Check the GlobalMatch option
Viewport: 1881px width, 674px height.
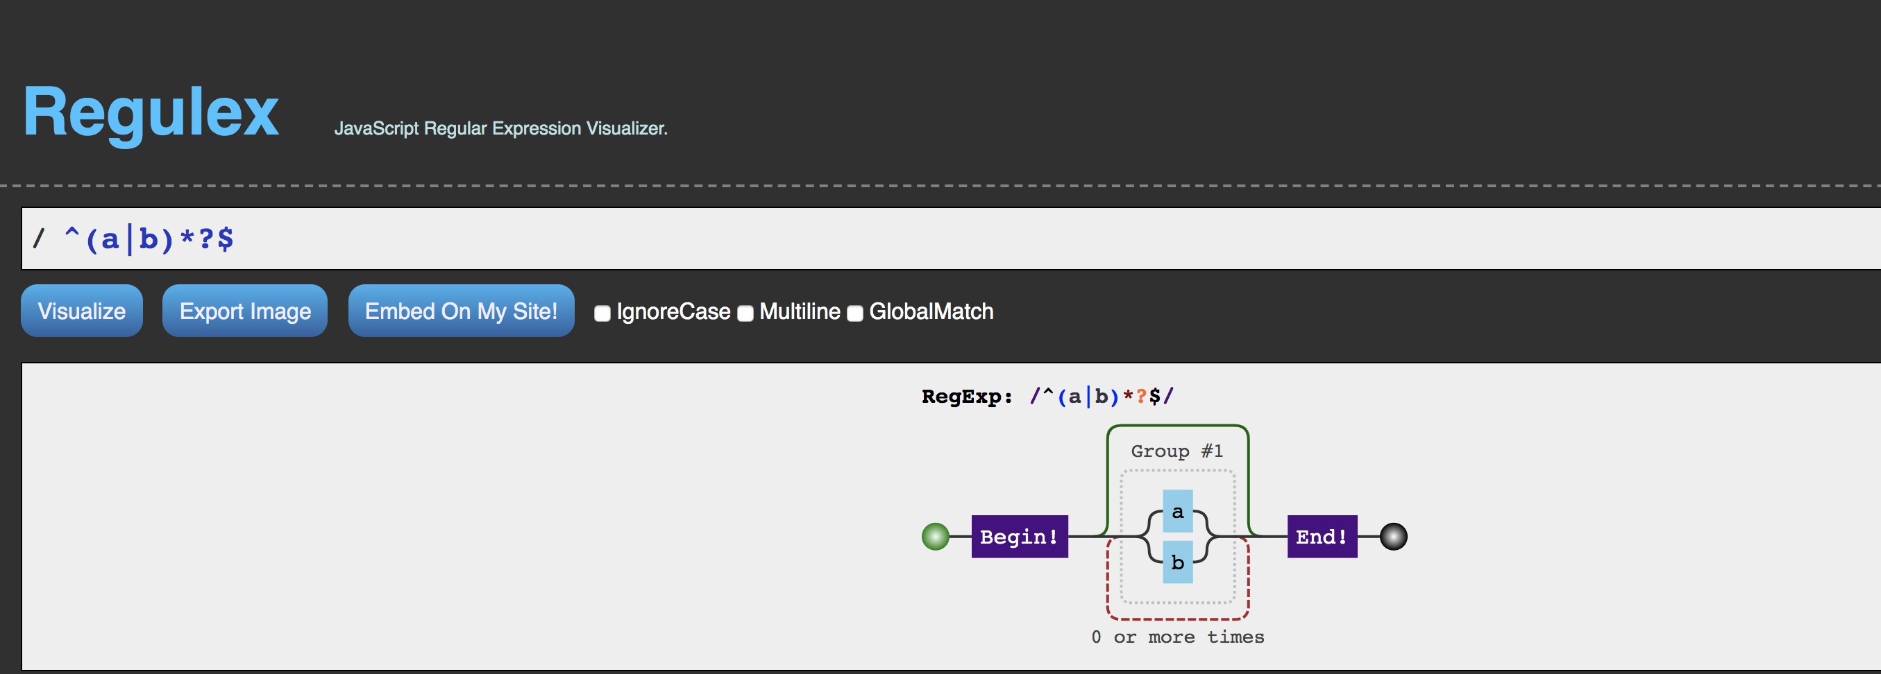point(855,313)
